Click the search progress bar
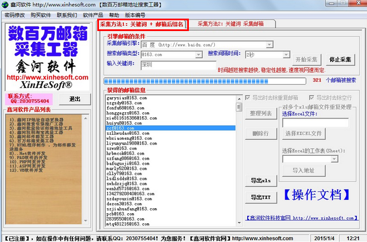Viewport: 367px width, 242px height. pyautogui.click(x=205, y=81)
